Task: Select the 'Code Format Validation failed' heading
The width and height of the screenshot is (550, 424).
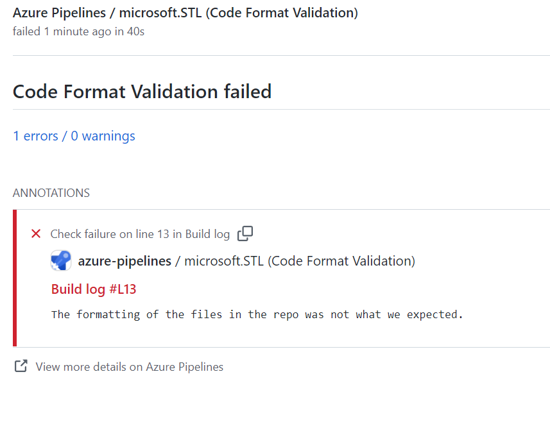Action: point(142,92)
